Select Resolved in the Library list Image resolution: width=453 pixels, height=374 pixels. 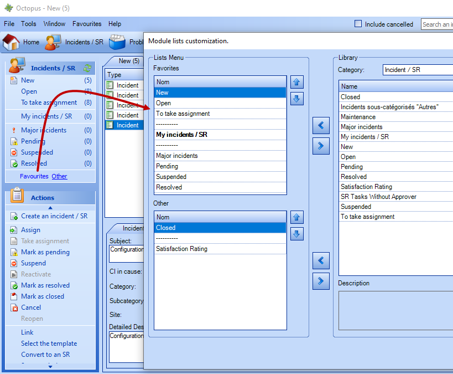pyautogui.click(x=396, y=177)
